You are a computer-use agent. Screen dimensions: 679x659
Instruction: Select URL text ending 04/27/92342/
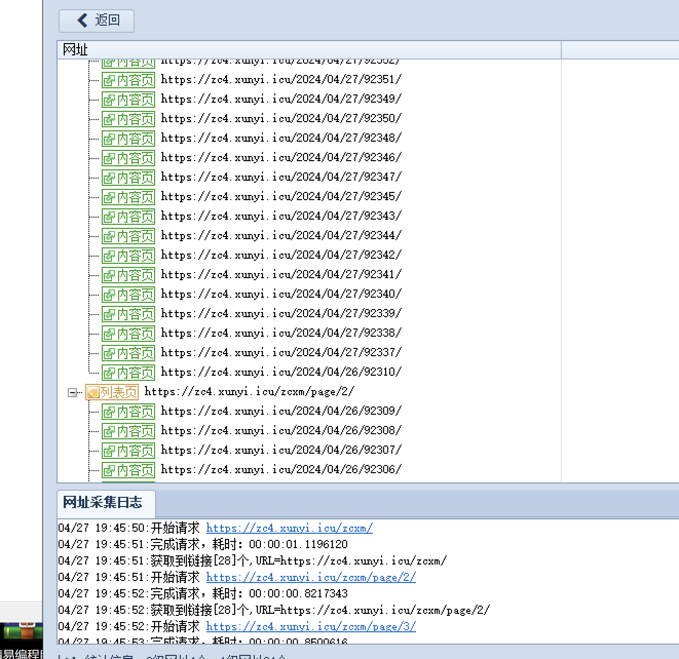tap(281, 255)
